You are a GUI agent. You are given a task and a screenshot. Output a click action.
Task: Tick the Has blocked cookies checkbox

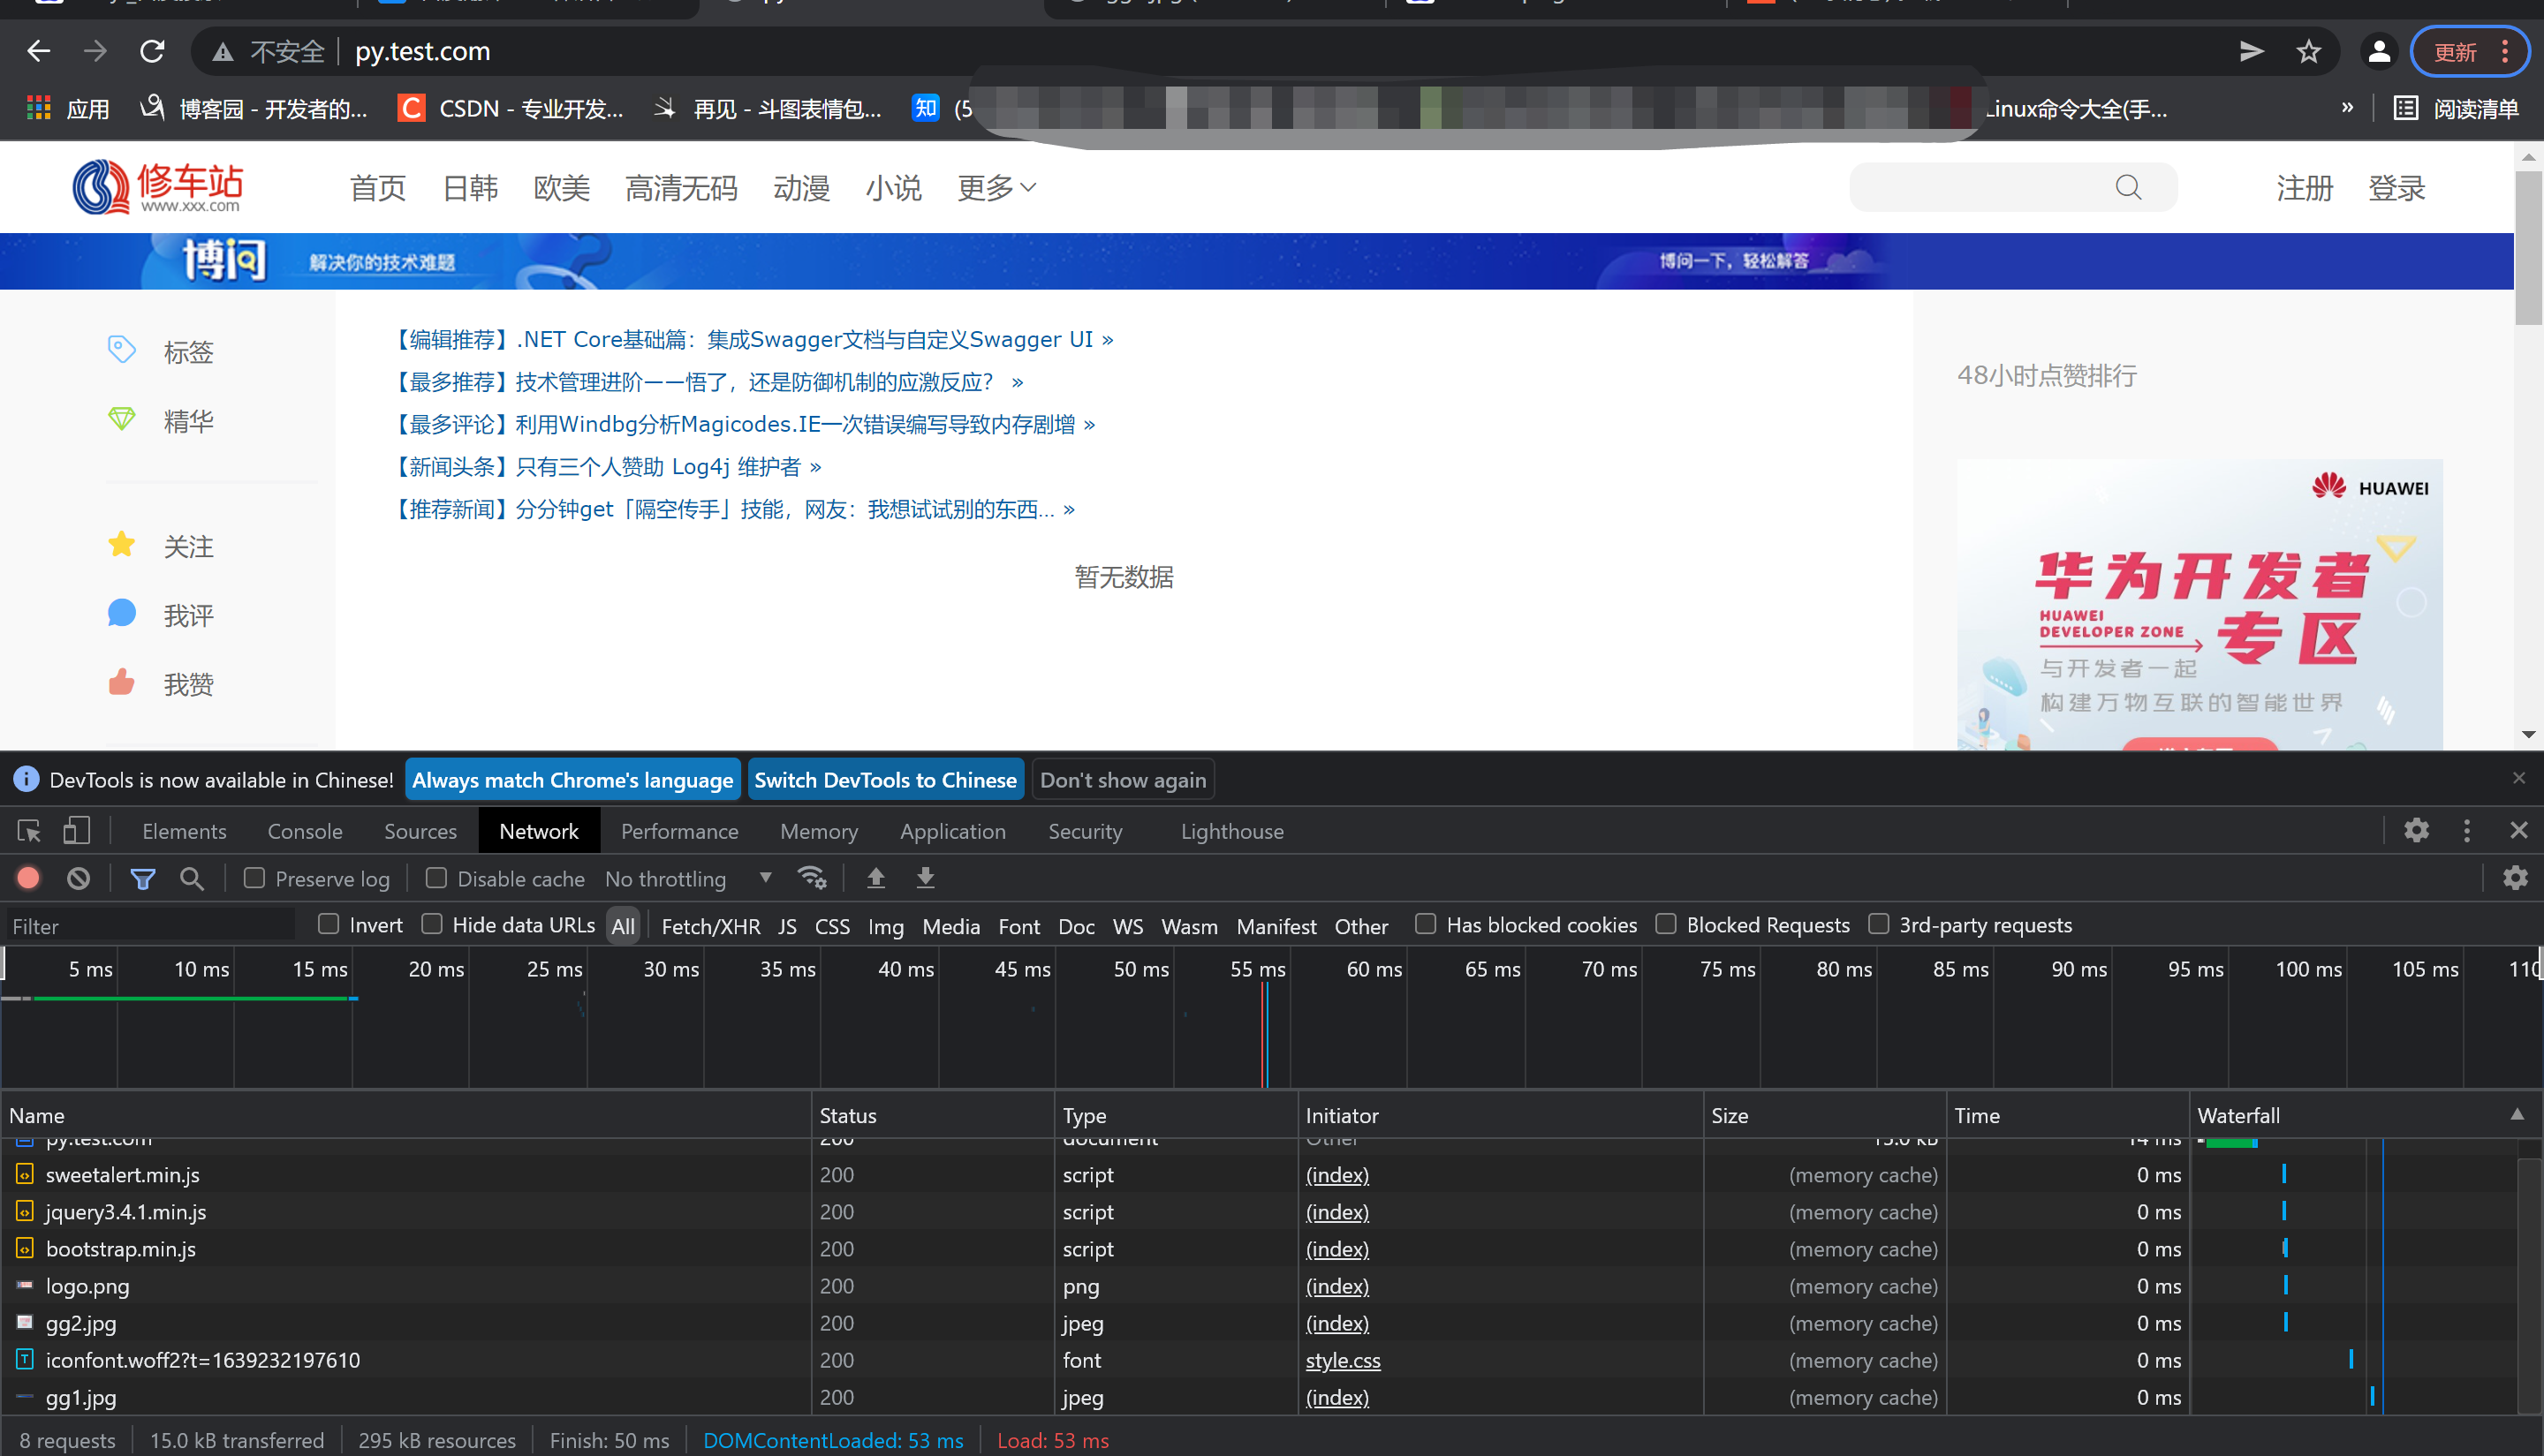1426,924
